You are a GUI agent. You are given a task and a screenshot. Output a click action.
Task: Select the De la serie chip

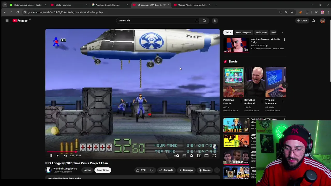point(261,33)
